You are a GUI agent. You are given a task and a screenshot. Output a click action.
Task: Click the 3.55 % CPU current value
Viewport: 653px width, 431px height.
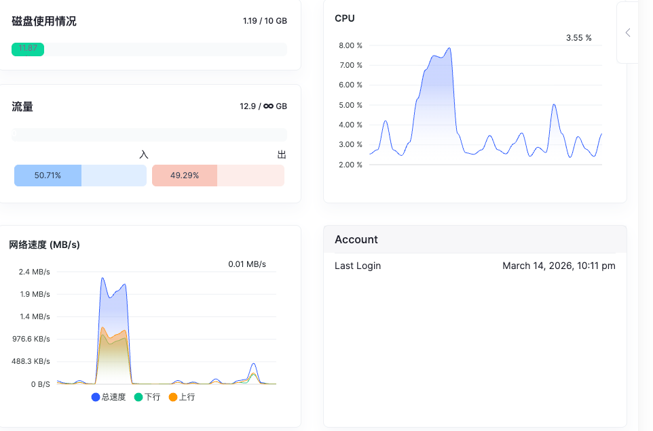pos(578,38)
